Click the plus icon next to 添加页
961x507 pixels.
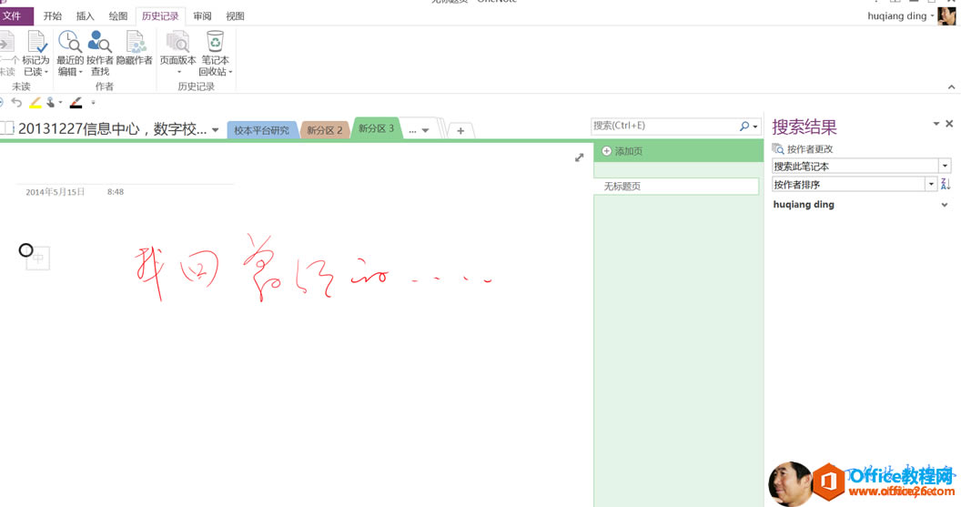point(606,151)
